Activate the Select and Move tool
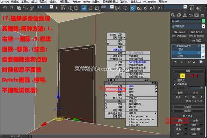The image size is (207, 138). pyautogui.click(x=84, y=8)
